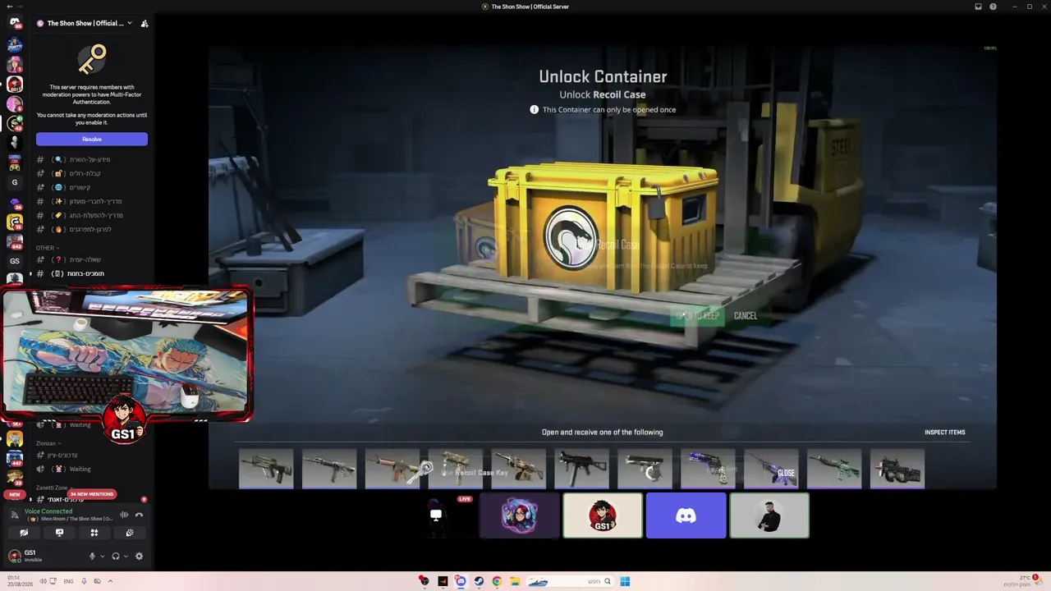Deafen audio using the headphones icon
Image resolution: width=1051 pixels, height=591 pixels.
click(x=116, y=557)
